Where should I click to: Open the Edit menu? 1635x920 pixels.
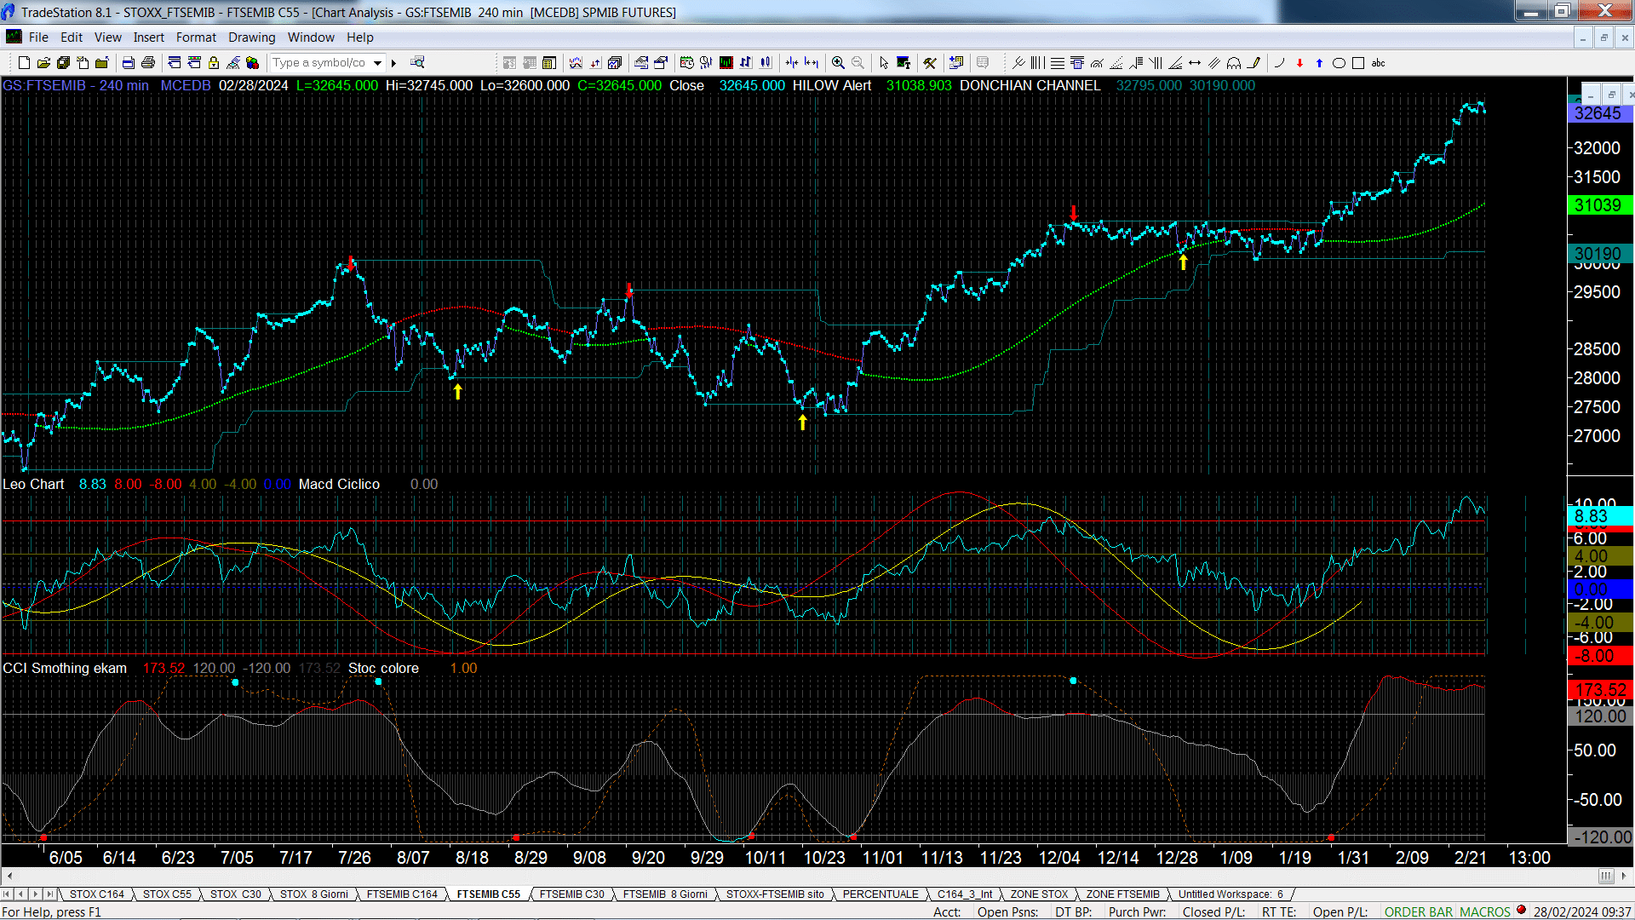tap(72, 37)
